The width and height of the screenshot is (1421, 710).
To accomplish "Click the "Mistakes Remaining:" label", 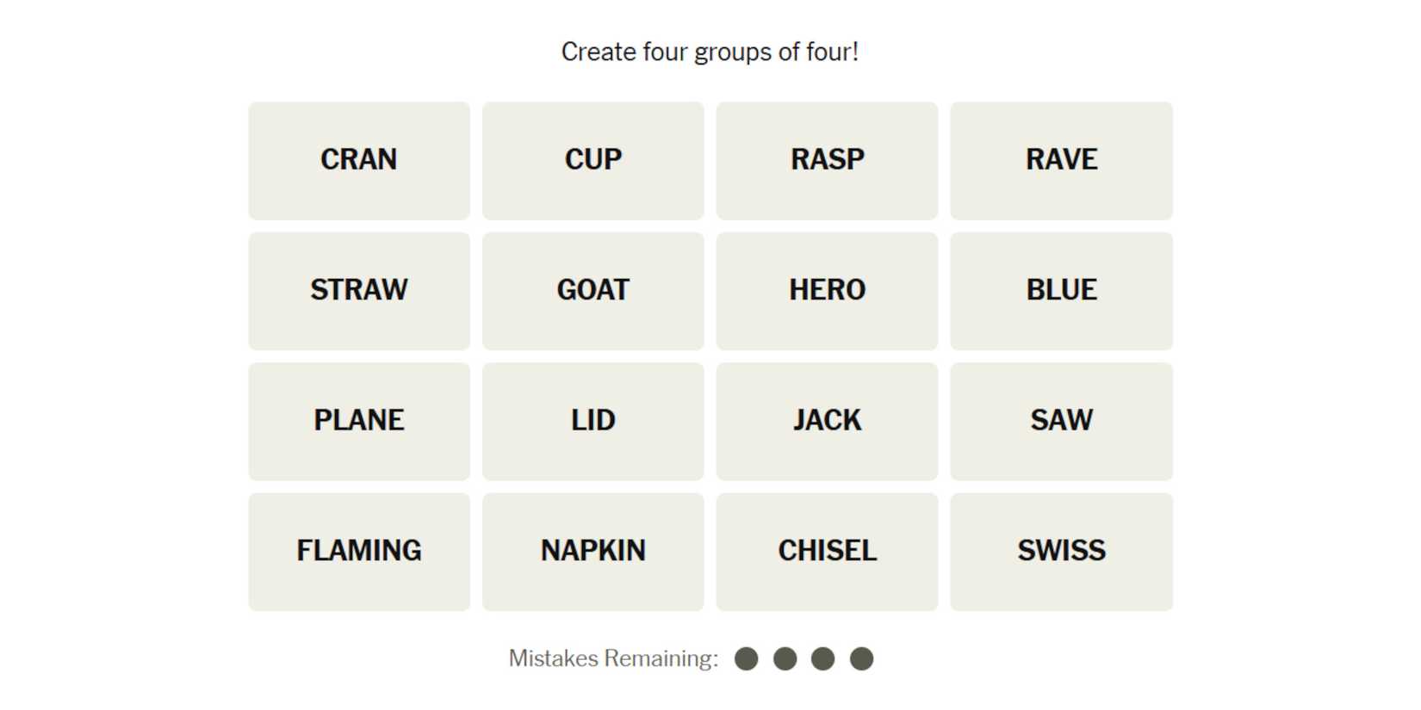I will click(613, 659).
